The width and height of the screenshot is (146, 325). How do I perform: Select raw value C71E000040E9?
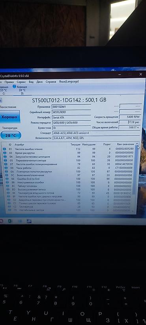click(124, 168)
